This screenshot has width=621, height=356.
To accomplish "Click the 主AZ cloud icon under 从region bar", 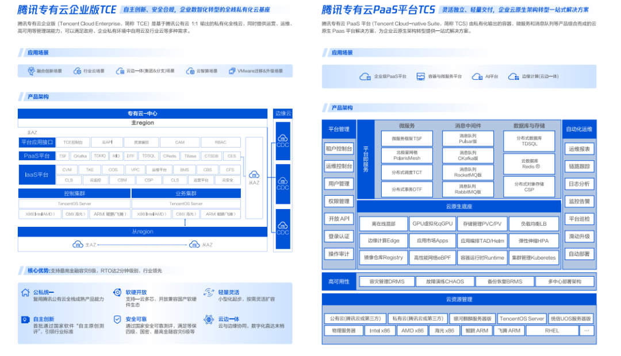I will coord(78,245).
